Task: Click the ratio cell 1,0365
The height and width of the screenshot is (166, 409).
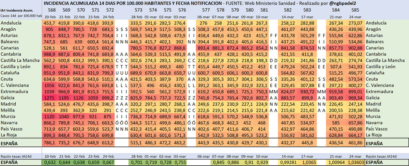Action: point(307,163)
